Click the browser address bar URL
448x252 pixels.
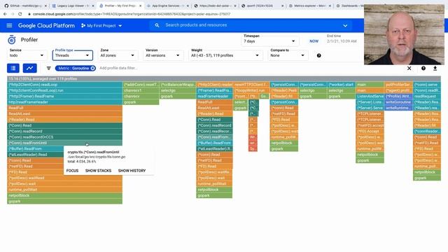click(x=132, y=14)
